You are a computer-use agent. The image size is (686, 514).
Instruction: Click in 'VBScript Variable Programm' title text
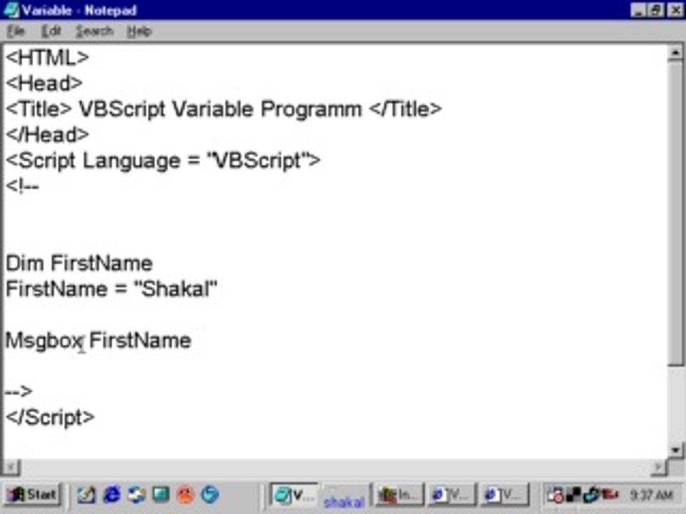(220, 109)
